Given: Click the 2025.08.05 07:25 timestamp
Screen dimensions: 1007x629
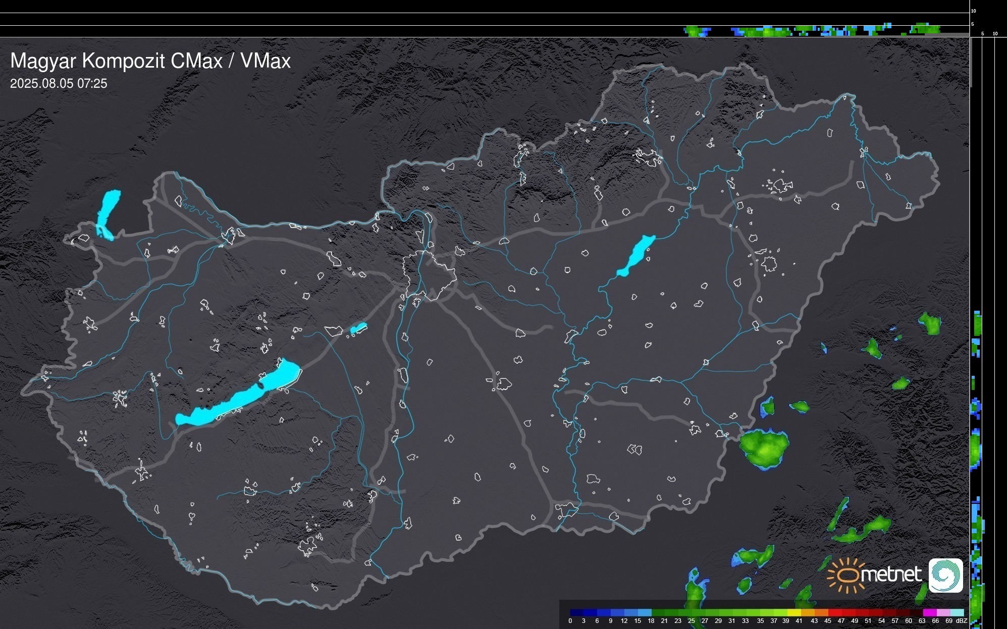Looking at the screenshot, I should point(59,84).
